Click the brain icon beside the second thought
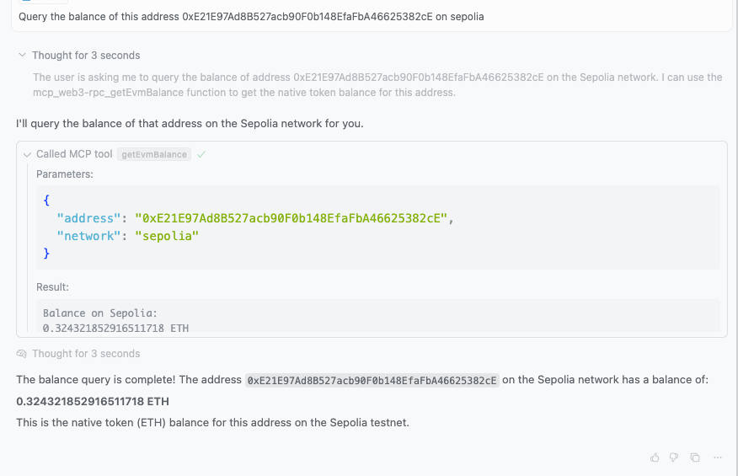 pyautogui.click(x=22, y=354)
